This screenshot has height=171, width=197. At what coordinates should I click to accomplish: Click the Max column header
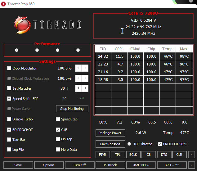coord(184,49)
